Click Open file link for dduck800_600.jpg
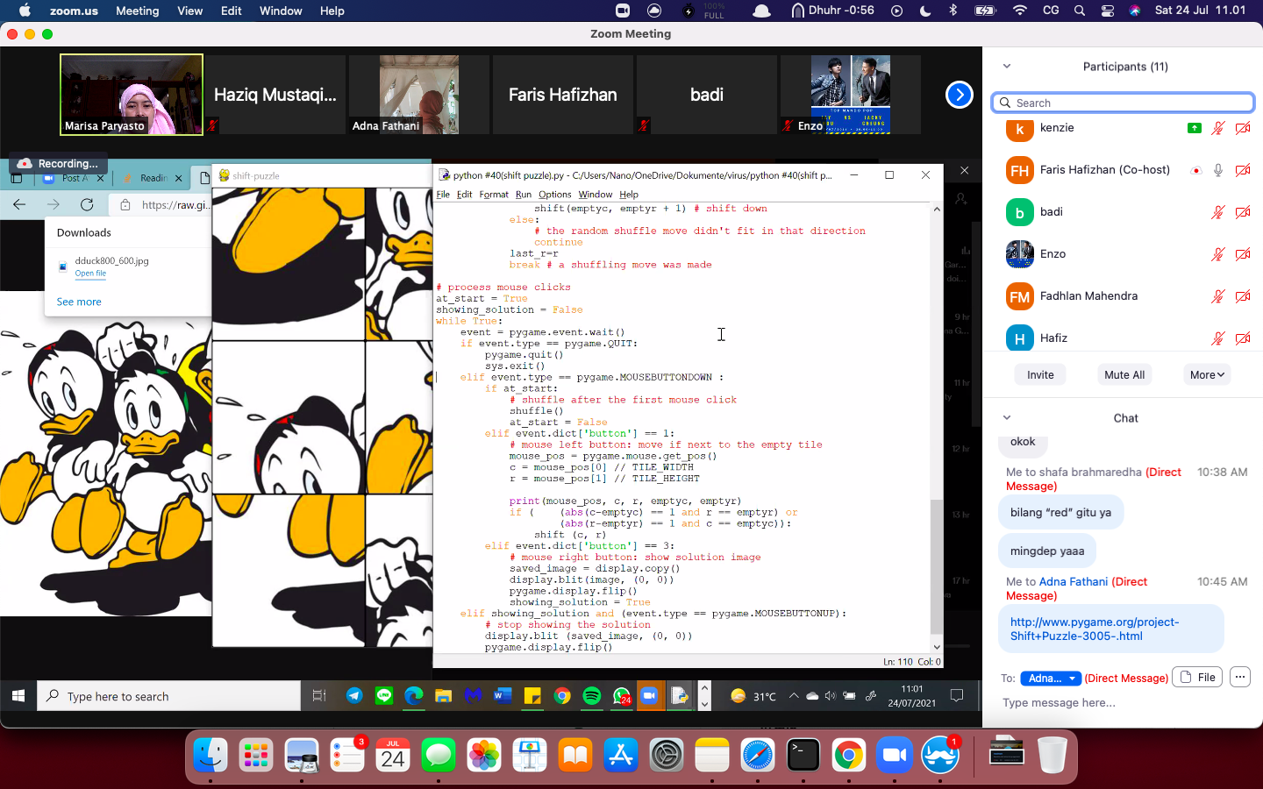 [90, 274]
